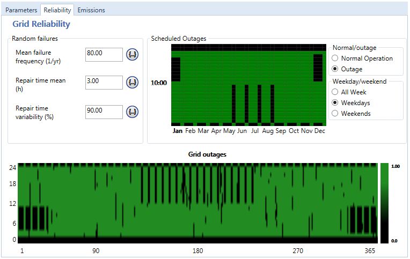Image resolution: width=410 pixels, height=259 pixels.
Task: Click the Jan month label in schedule
Action: [177, 131]
